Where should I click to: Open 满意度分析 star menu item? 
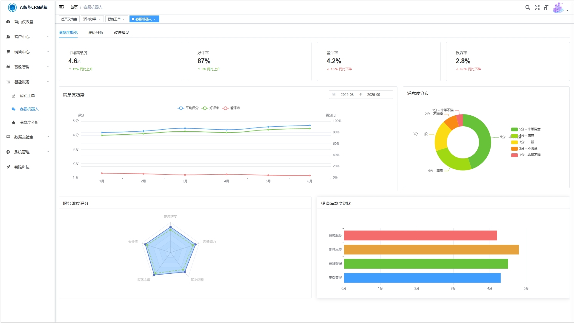(x=29, y=122)
